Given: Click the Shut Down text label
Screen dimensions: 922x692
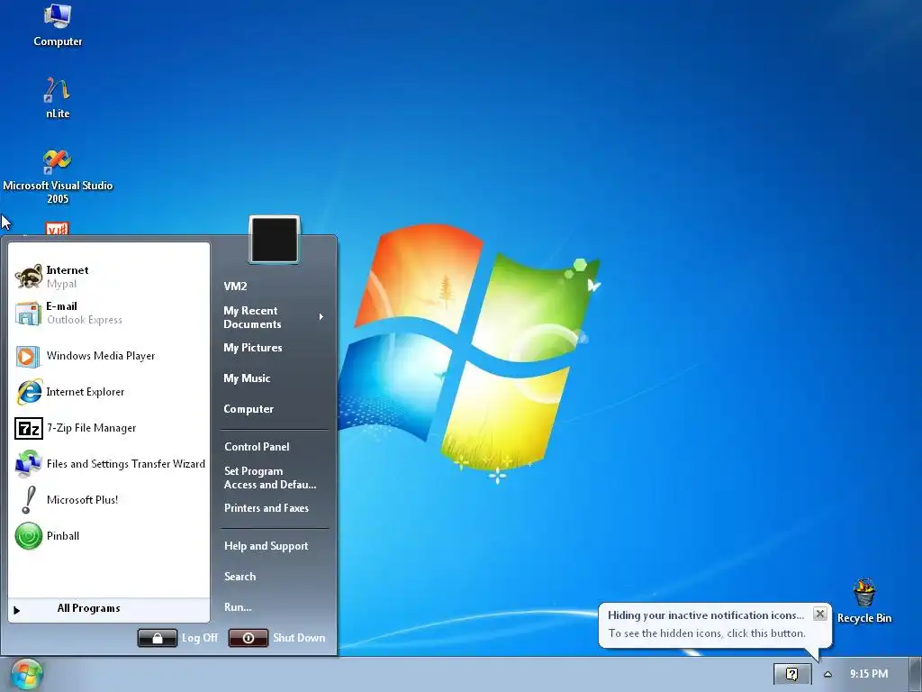Looking at the screenshot, I should [x=299, y=638].
